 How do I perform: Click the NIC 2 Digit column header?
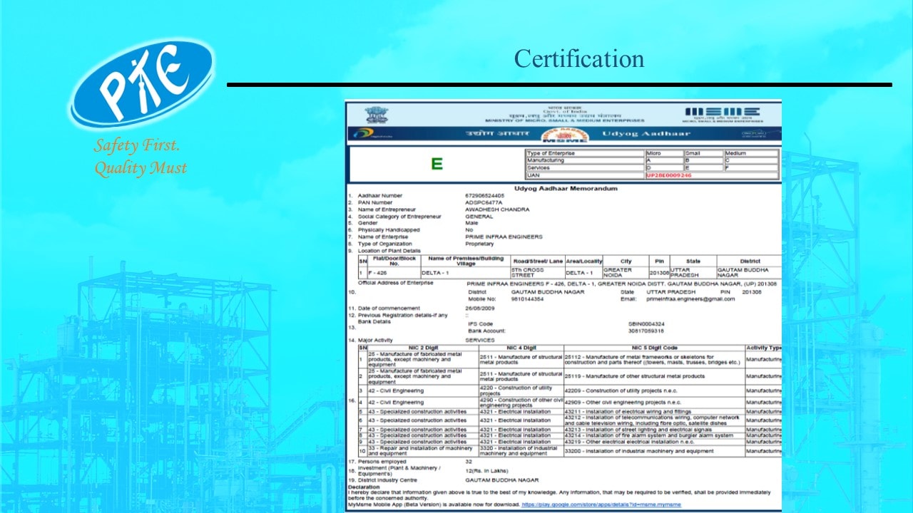tap(423, 348)
